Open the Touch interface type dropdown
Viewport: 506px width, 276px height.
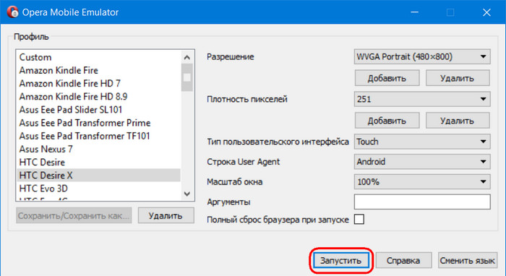pyautogui.click(x=422, y=142)
